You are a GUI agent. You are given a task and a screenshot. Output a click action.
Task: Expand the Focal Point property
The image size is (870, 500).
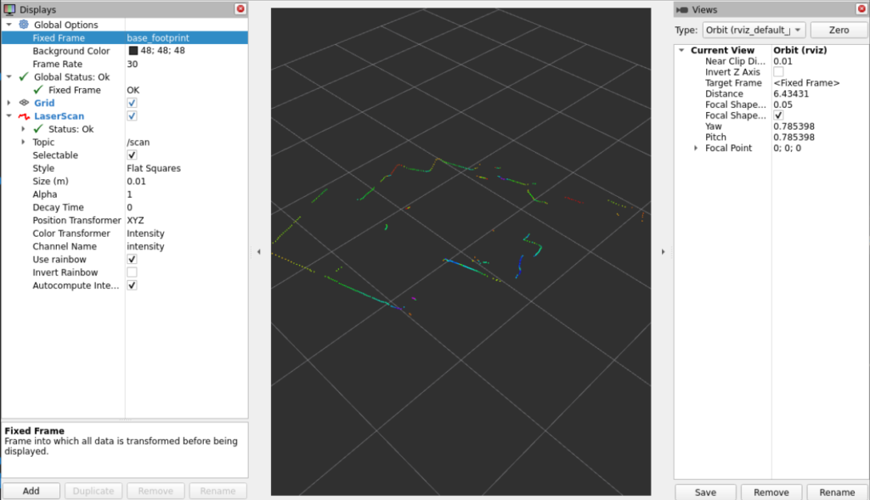[696, 149]
